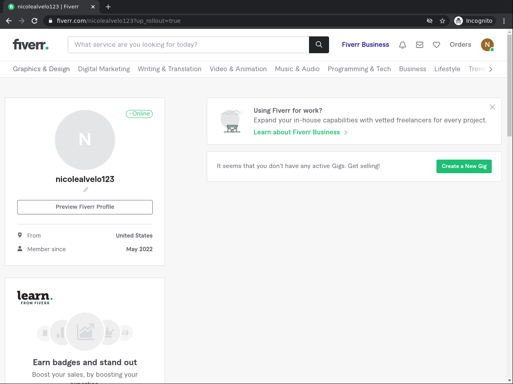Click the Fiverr logo
Viewport: 513px width, 384px height.
click(30, 44)
